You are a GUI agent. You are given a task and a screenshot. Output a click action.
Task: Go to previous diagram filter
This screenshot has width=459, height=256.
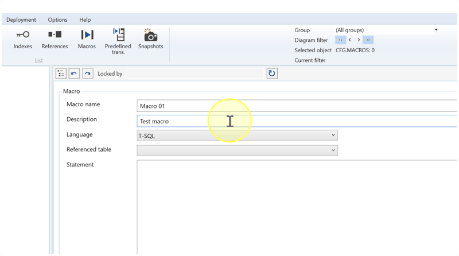(x=350, y=40)
